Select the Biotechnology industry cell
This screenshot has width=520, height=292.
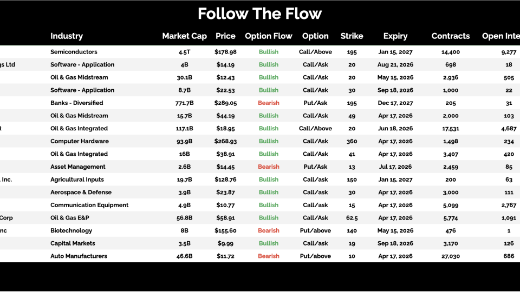pos(71,230)
